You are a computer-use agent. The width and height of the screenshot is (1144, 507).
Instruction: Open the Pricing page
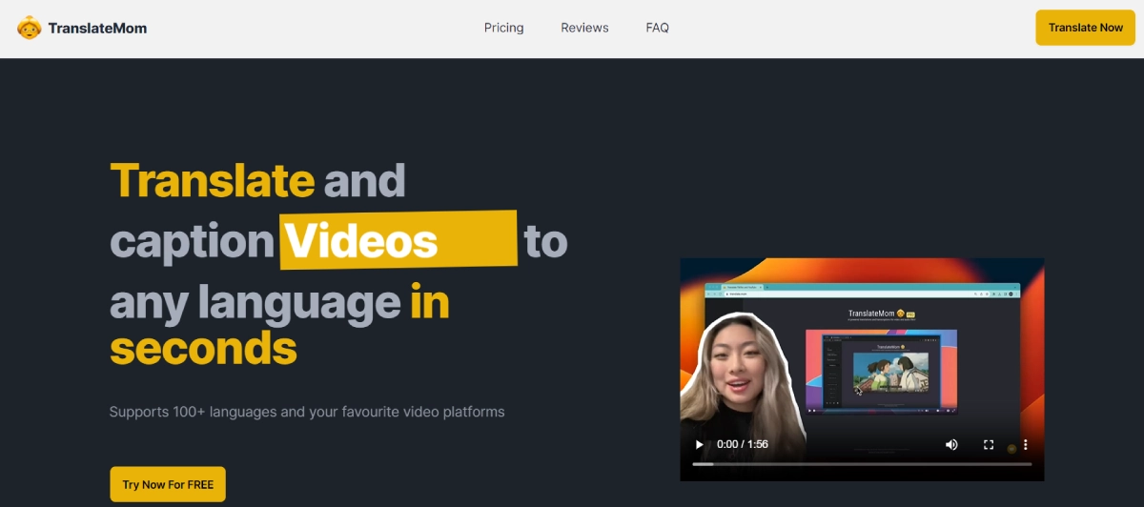pos(503,28)
